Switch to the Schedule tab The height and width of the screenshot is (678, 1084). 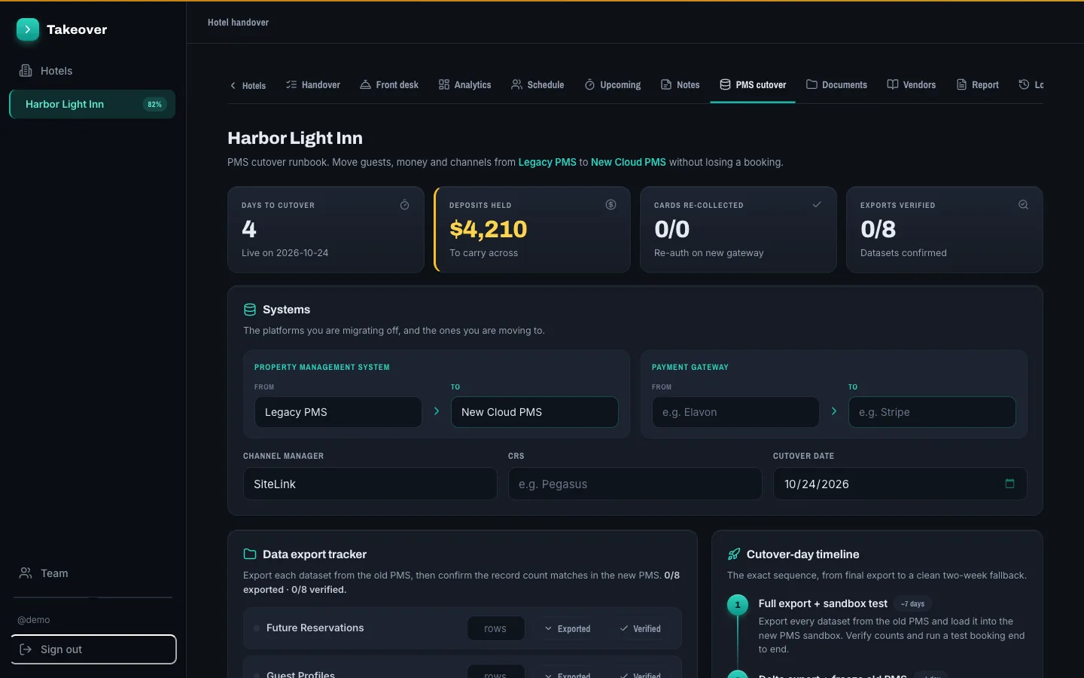[537, 85]
